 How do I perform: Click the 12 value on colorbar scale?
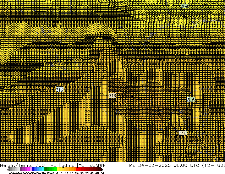(x=67, y=173)
